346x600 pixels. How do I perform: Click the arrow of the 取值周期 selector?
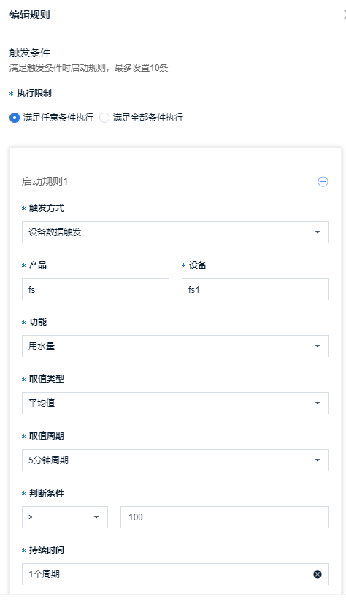pos(318,460)
